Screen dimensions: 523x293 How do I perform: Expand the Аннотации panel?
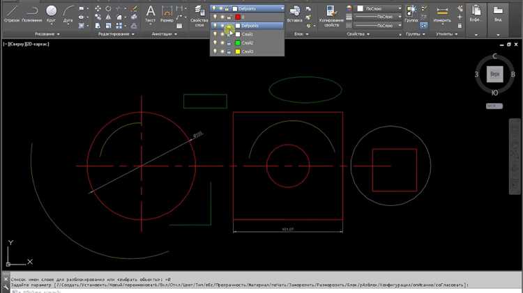pyautogui.click(x=165, y=34)
